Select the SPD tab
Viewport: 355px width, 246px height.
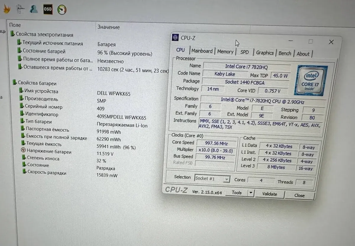click(244, 52)
